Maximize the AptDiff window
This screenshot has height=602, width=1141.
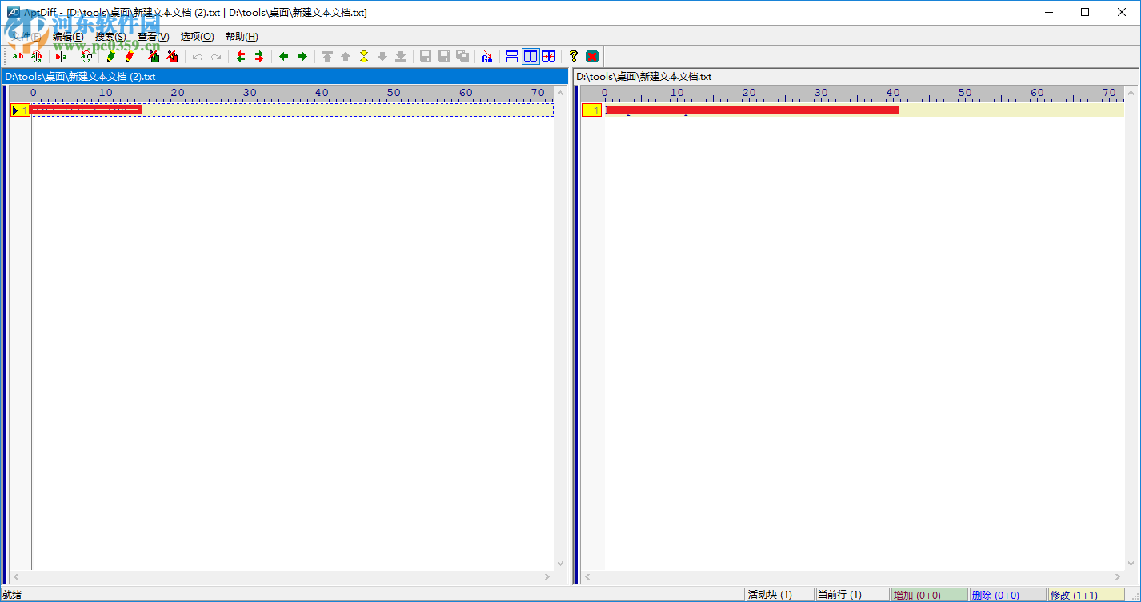click(1085, 12)
